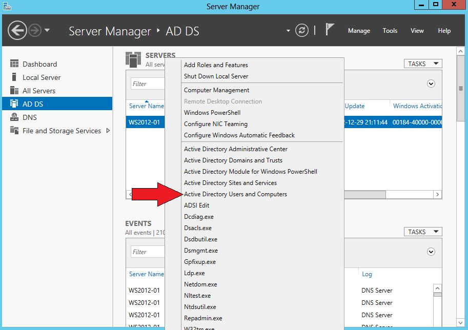468x330 pixels.
Task: Click the Events Filter input field
Action: [x=148, y=252]
